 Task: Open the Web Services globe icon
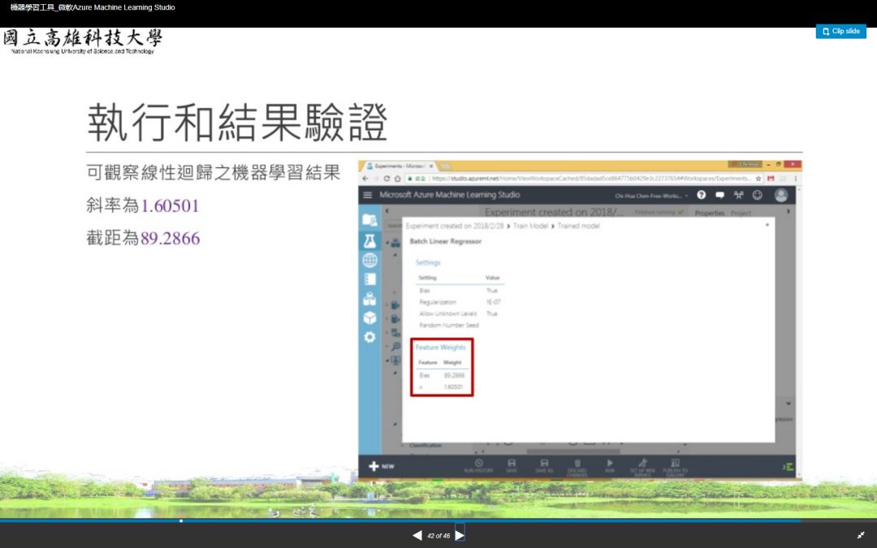pyautogui.click(x=369, y=260)
